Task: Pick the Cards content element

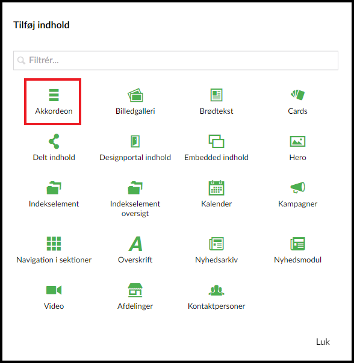Action: pyautogui.click(x=297, y=102)
